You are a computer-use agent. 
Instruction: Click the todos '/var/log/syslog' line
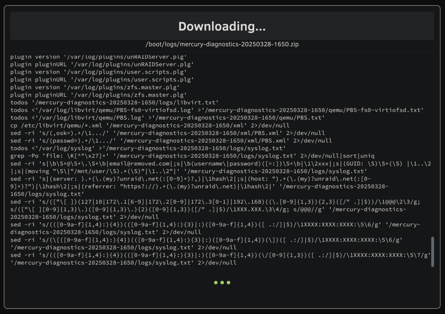coord(148,148)
